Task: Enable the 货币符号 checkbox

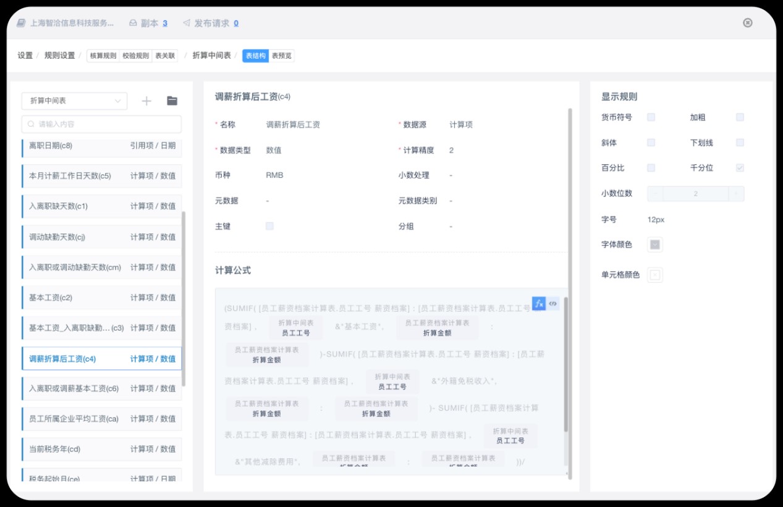Action: (x=651, y=117)
